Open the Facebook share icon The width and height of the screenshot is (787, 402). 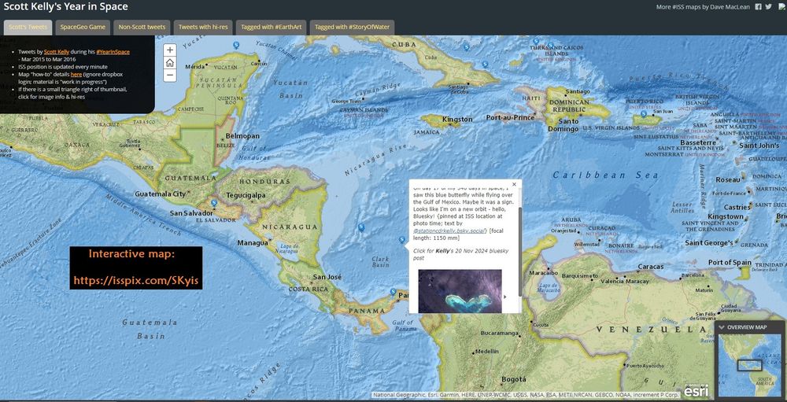tap(759, 7)
